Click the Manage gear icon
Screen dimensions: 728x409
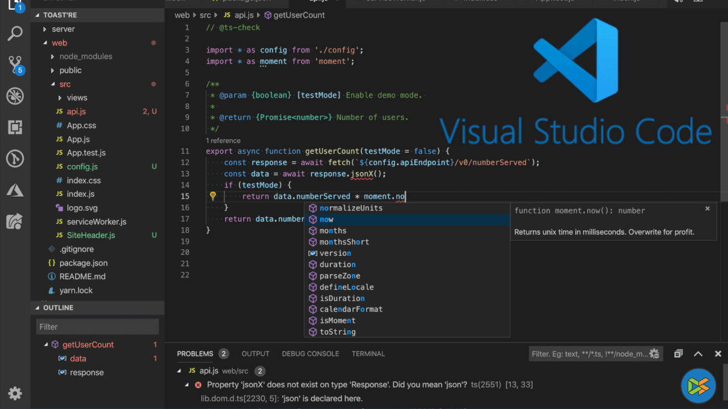pyautogui.click(x=15, y=393)
